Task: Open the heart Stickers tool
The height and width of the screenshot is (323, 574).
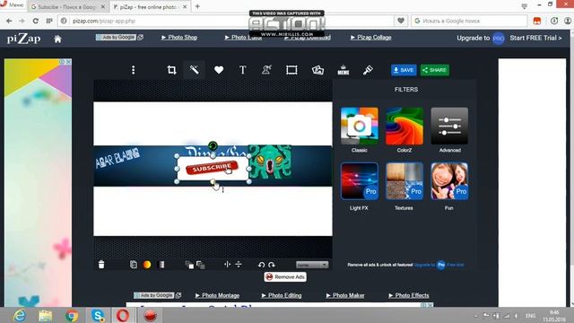Action: point(219,70)
